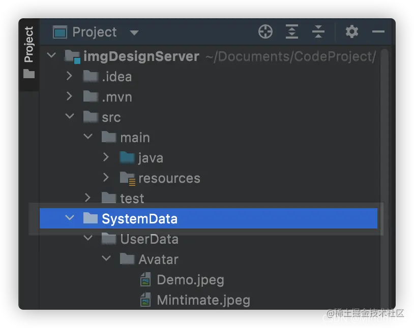Select the imgDesignServer root project node
This screenshot has width=414, height=328.
141,56
